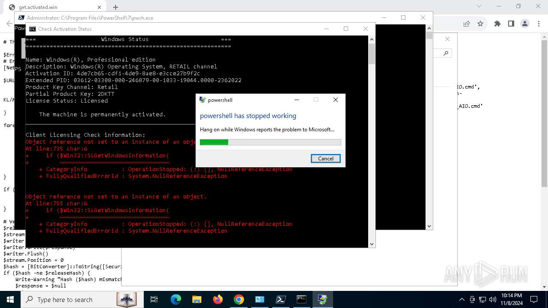Image resolution: width=548 pixels, height=308 pixels.
Task: Click the 'powershell has stopped working' heading
Action: coord(248,116)
